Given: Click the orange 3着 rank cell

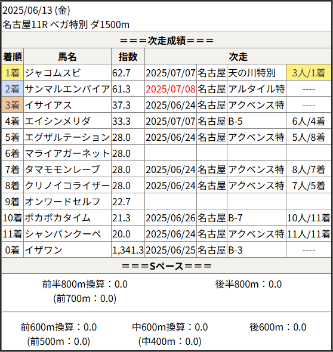Looking at the screenshot, I should pos(13,105).
